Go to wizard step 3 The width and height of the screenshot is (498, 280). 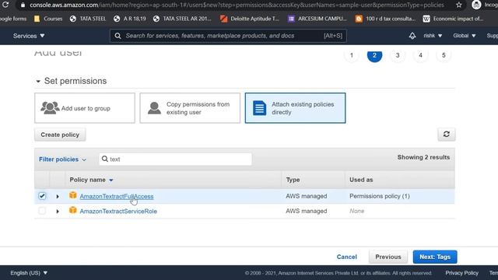(x=398, y=55)
